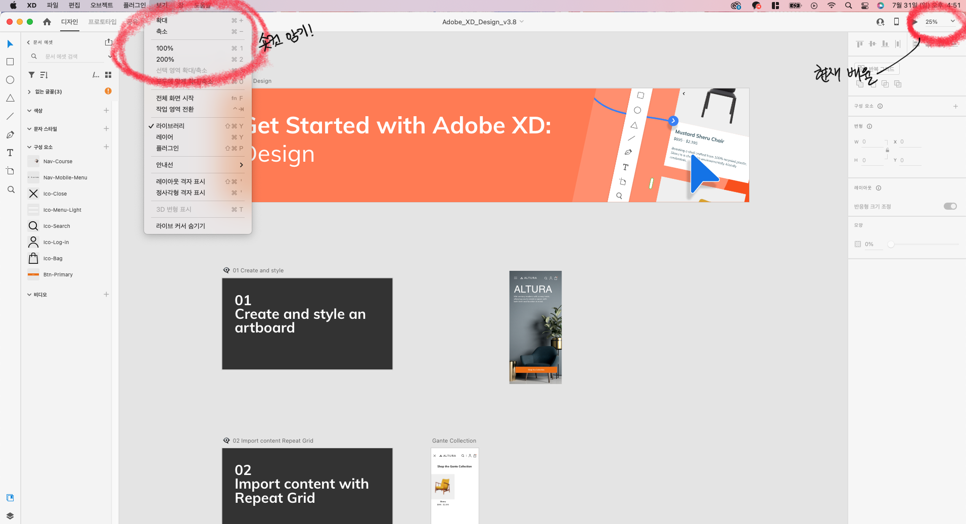The image size is (966, 524).
Task: Click the align bottom icon
Action: tap(885, 44)
